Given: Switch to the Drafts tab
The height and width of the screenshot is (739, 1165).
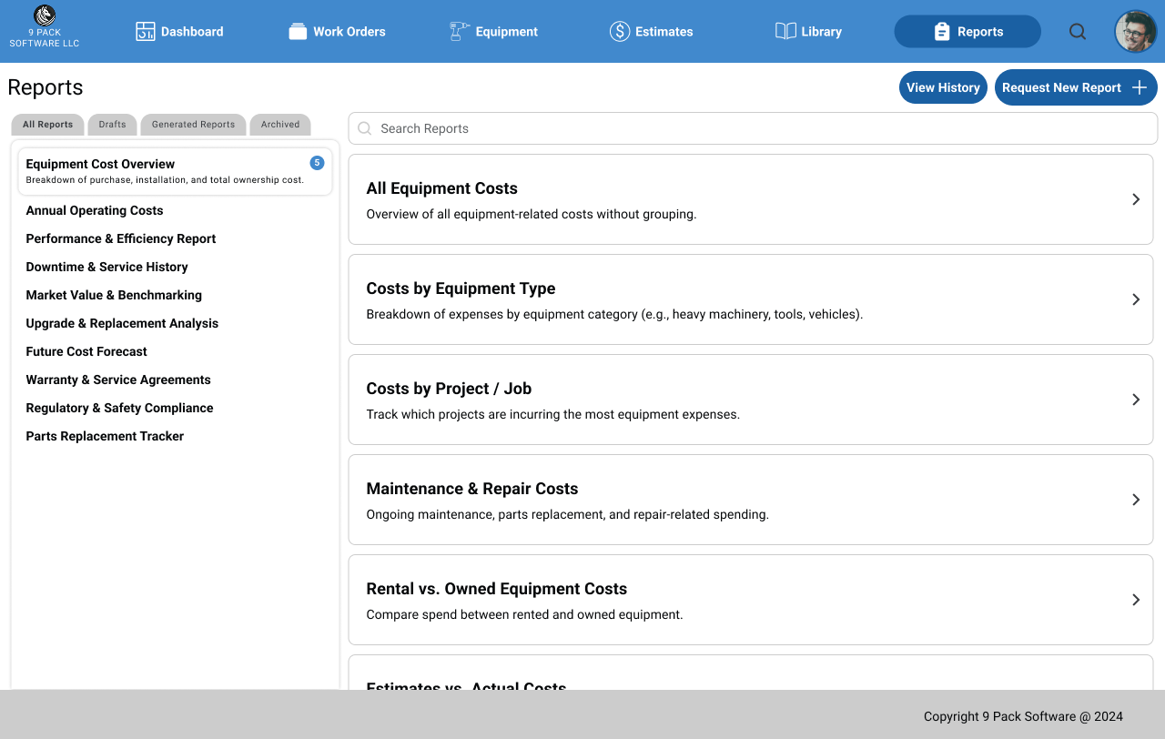Looking at the screenshot, I should coord(113,125).
